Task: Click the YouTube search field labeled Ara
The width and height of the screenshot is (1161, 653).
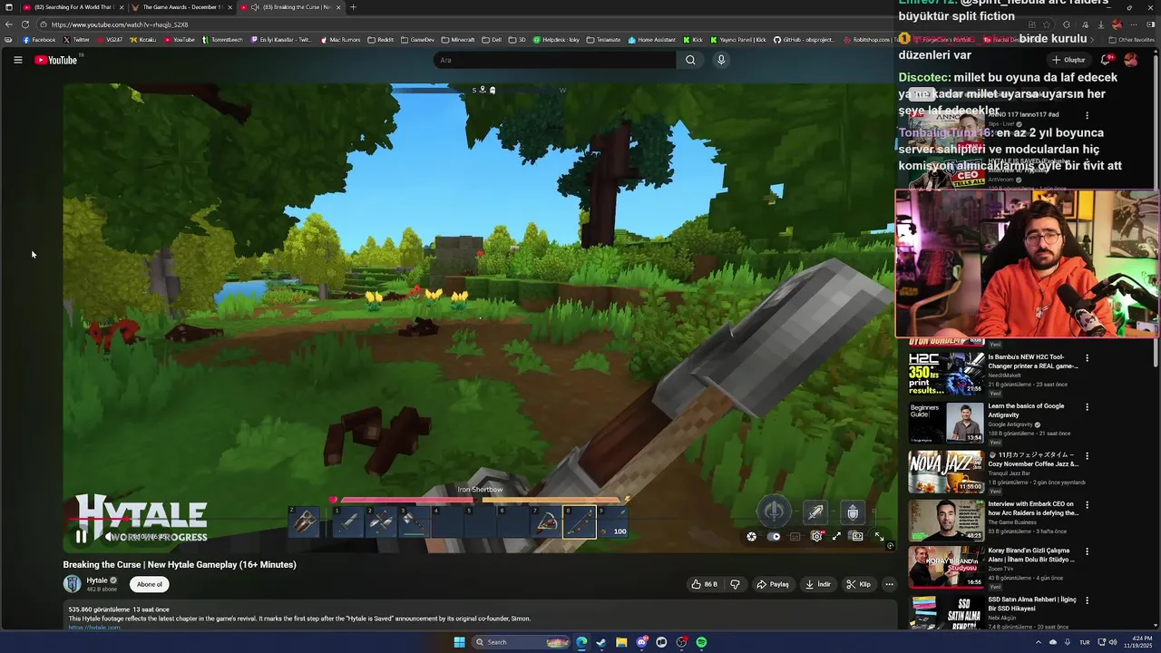Action: click(554, 60)
